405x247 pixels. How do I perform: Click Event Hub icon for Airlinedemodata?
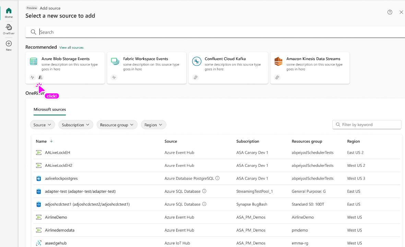click(39, 230)
